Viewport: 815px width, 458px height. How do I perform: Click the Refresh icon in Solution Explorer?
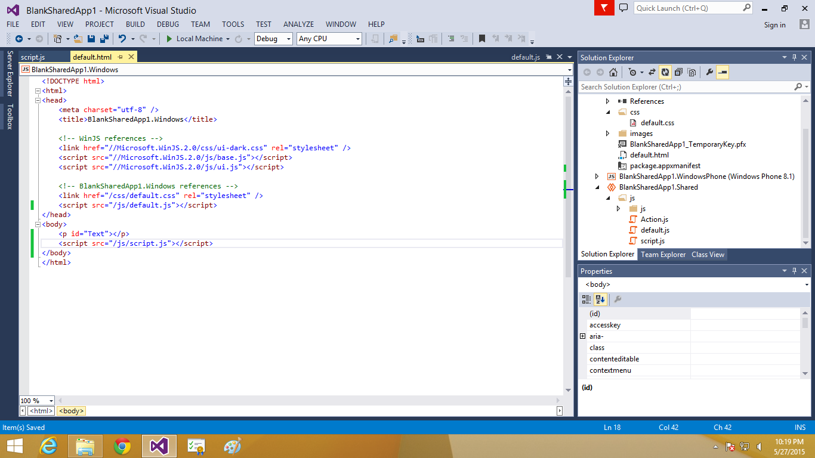665,72
